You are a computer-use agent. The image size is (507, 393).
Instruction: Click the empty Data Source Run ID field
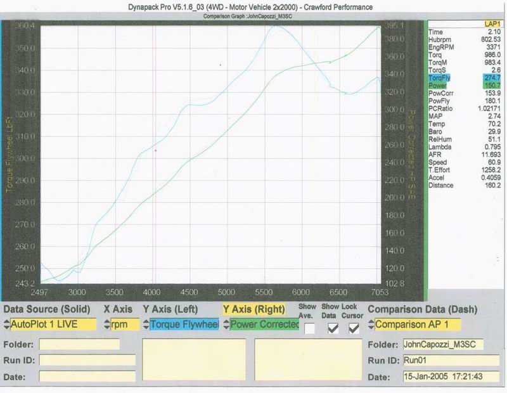coord(87,360)
